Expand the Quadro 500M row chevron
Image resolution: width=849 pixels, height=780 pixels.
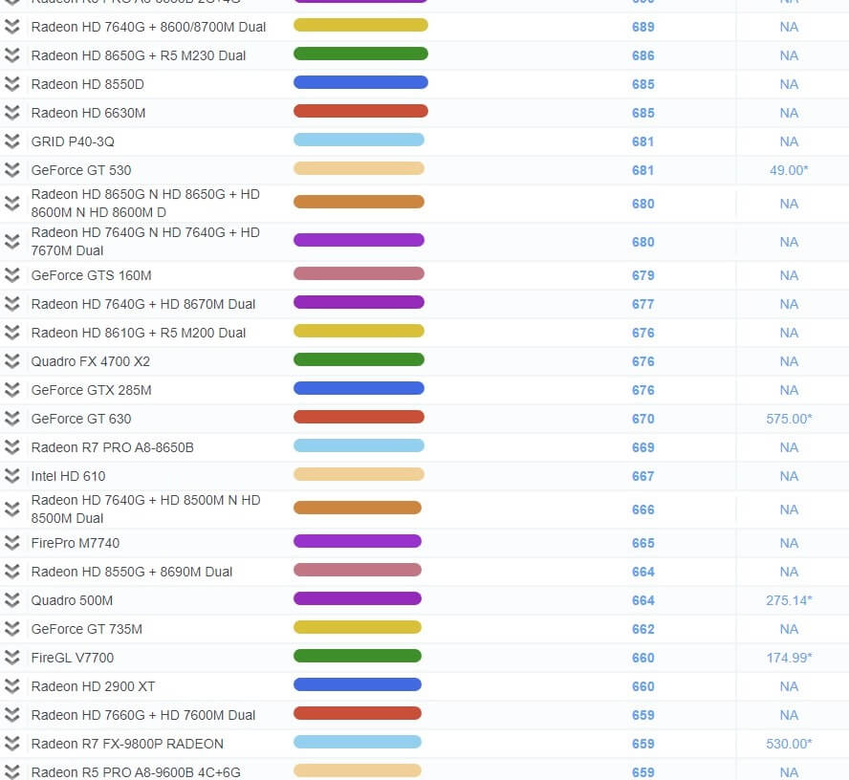[11, 600]
